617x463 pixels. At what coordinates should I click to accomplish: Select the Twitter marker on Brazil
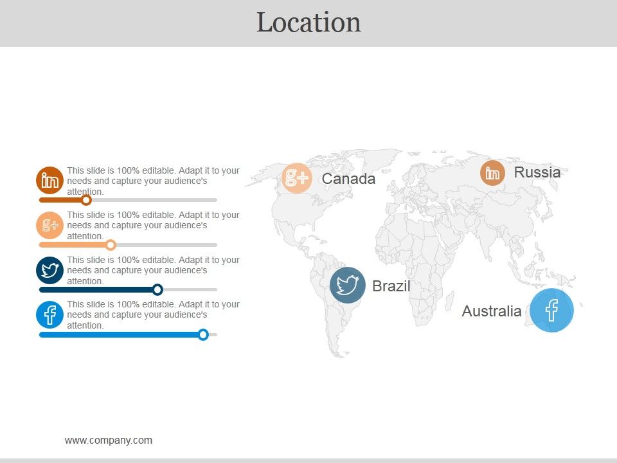[348, 285]
